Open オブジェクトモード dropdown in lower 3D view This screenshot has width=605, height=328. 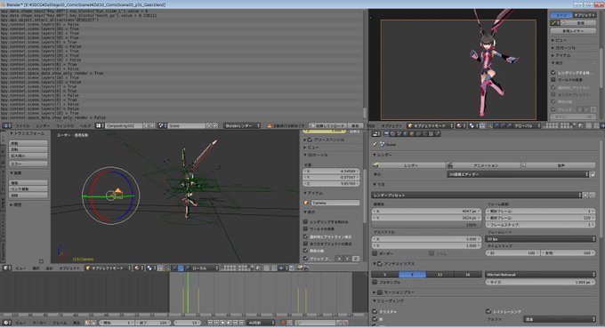pos(108,268)
